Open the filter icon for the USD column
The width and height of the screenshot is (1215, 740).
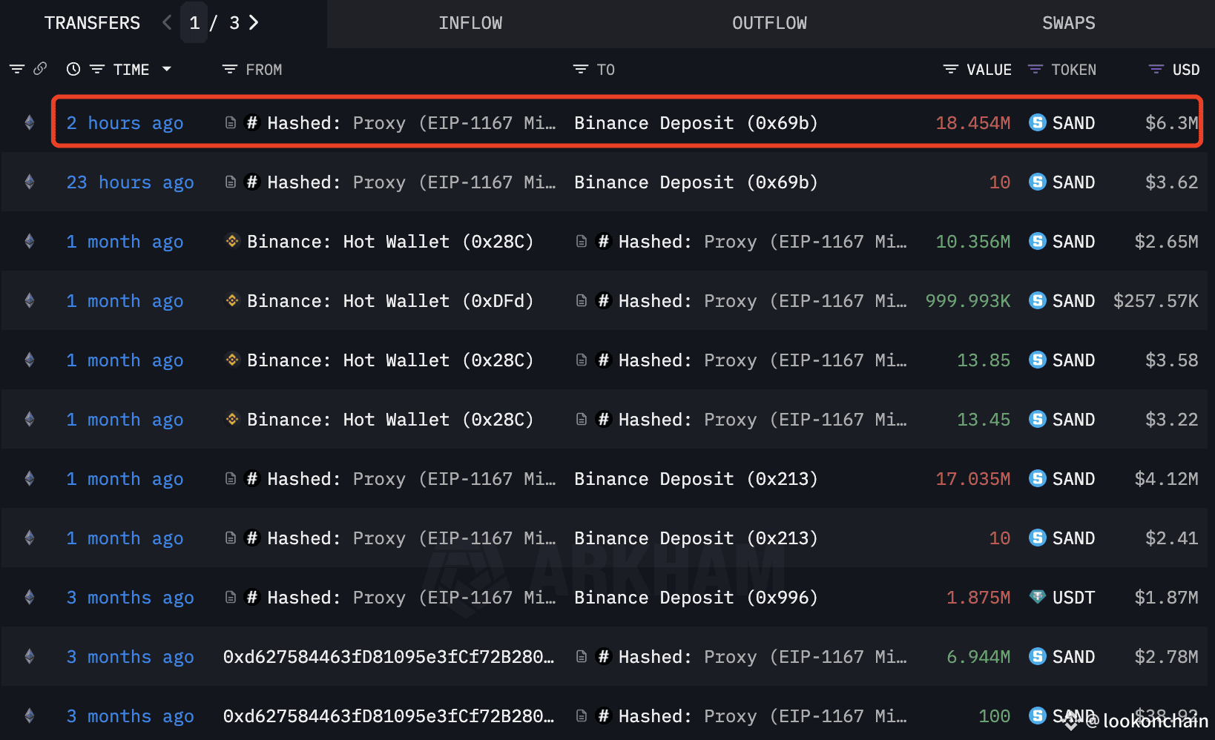coord(1156,69)
